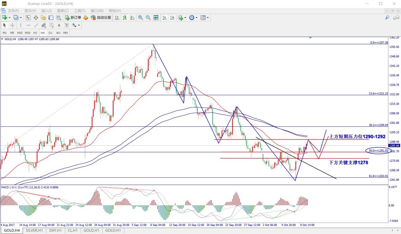Select the D1 timeframe button

coord(51,33)
